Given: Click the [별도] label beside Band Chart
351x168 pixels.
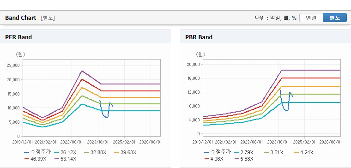Looking at the screenshot, I should click(48, 18).
